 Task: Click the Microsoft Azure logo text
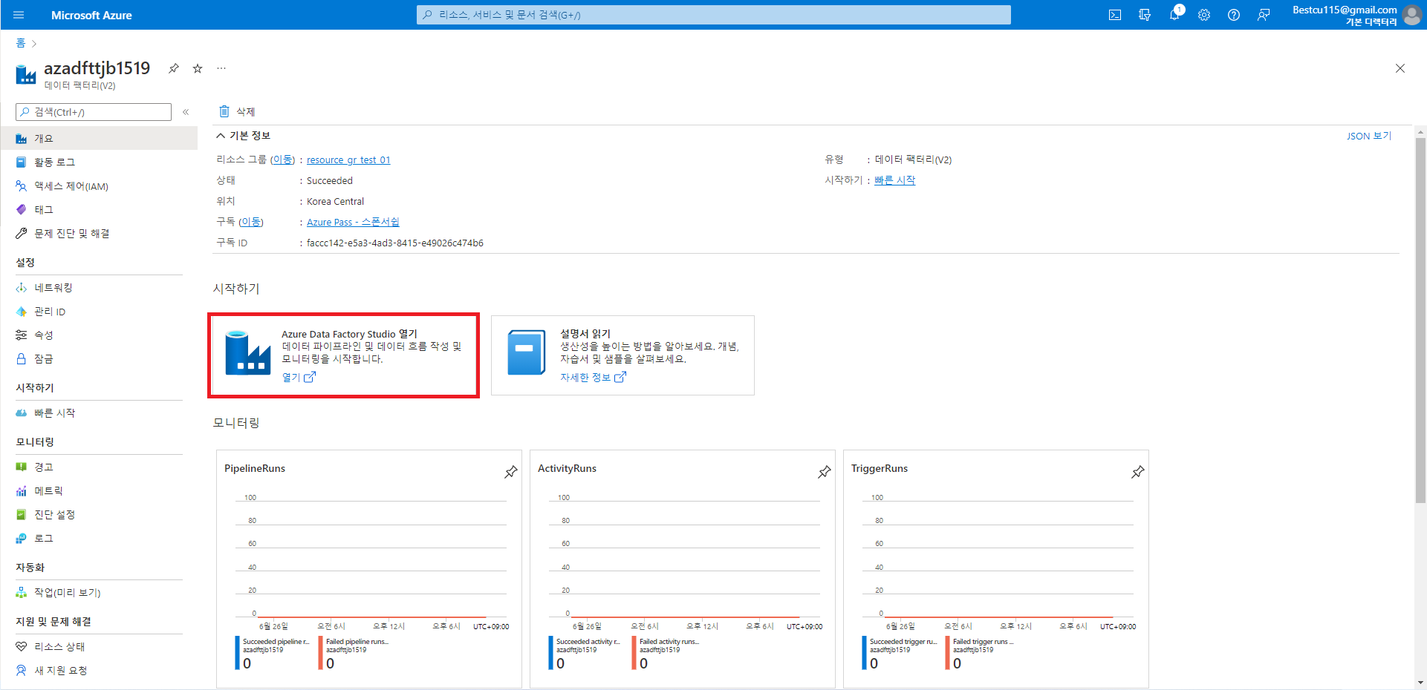[91, 15]
